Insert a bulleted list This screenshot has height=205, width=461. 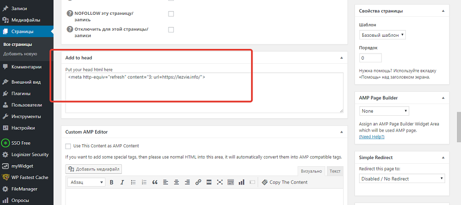pos(133,183)
